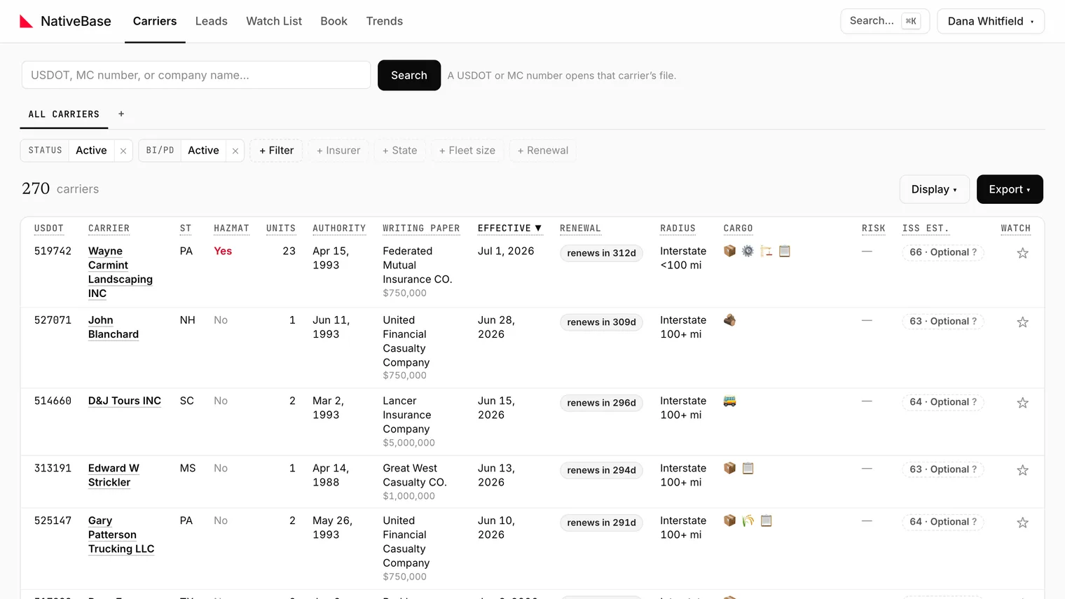Image resolution: width=1065 pixels, height=599 pixels.
Task: Change the BI/PD filter value Active
Action: pyautogui.click(x=203, y=151)
